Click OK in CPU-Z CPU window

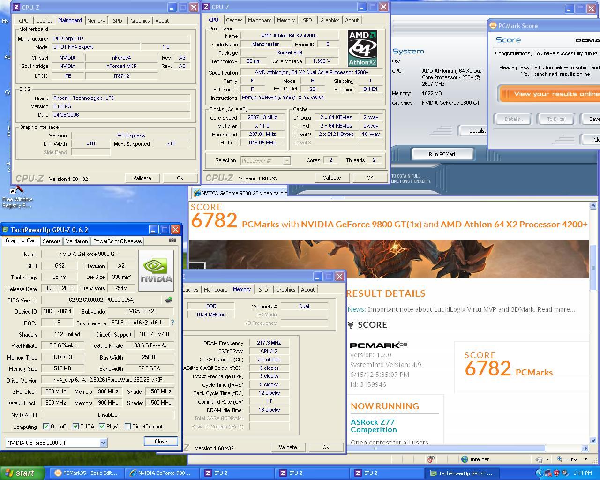click(x=370, y=178)
